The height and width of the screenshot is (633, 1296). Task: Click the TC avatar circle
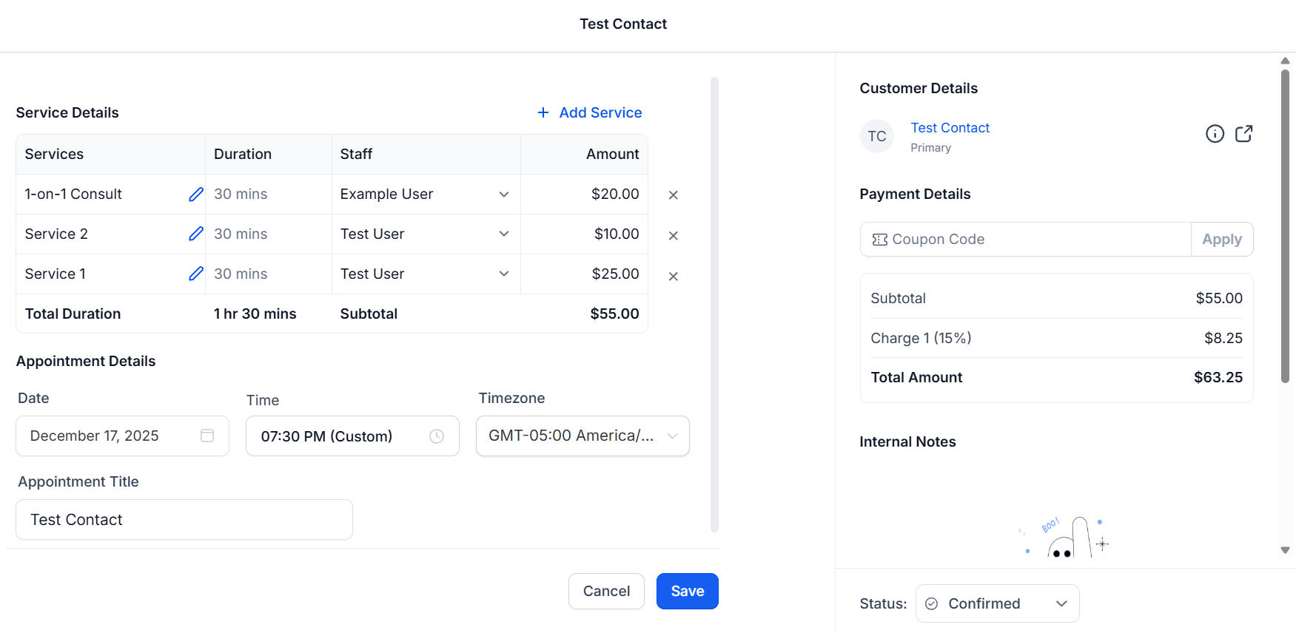click(x=877, y=136)
